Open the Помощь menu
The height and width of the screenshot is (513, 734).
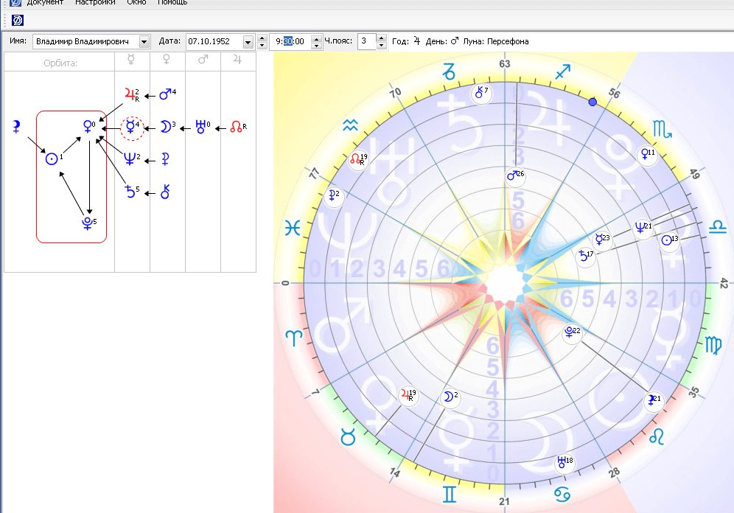click(172, 2)
